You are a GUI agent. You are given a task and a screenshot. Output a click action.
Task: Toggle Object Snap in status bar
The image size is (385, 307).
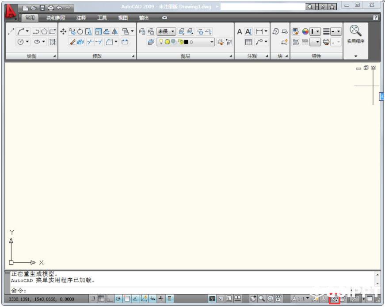click(x=127, y=299)
